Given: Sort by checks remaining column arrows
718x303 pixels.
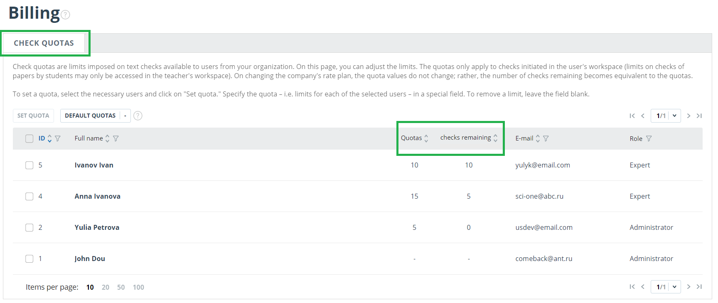Looking at the screenshot, I should pos(495,138).
